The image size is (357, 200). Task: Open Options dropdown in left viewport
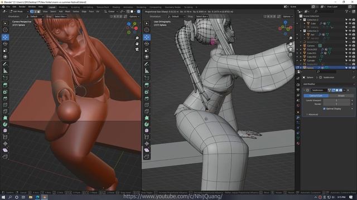pos(134,16)
